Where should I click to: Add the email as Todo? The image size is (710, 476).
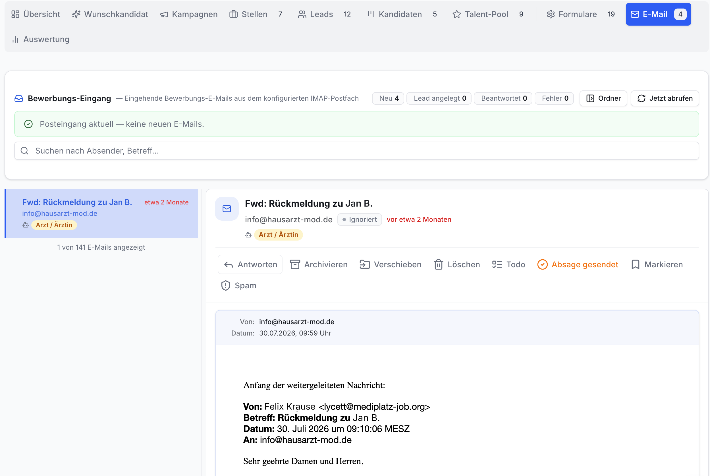pyautogui.click(x=508, y=264)
